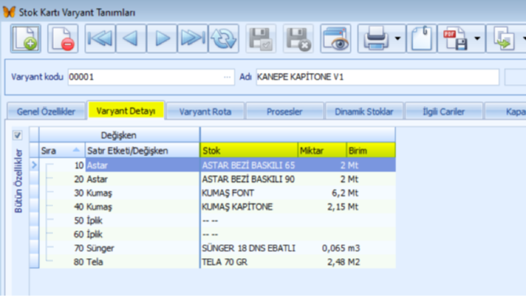The width and height of the screenshot is (526, 296).
Task: Go to previous record
Action: [131, 38]
